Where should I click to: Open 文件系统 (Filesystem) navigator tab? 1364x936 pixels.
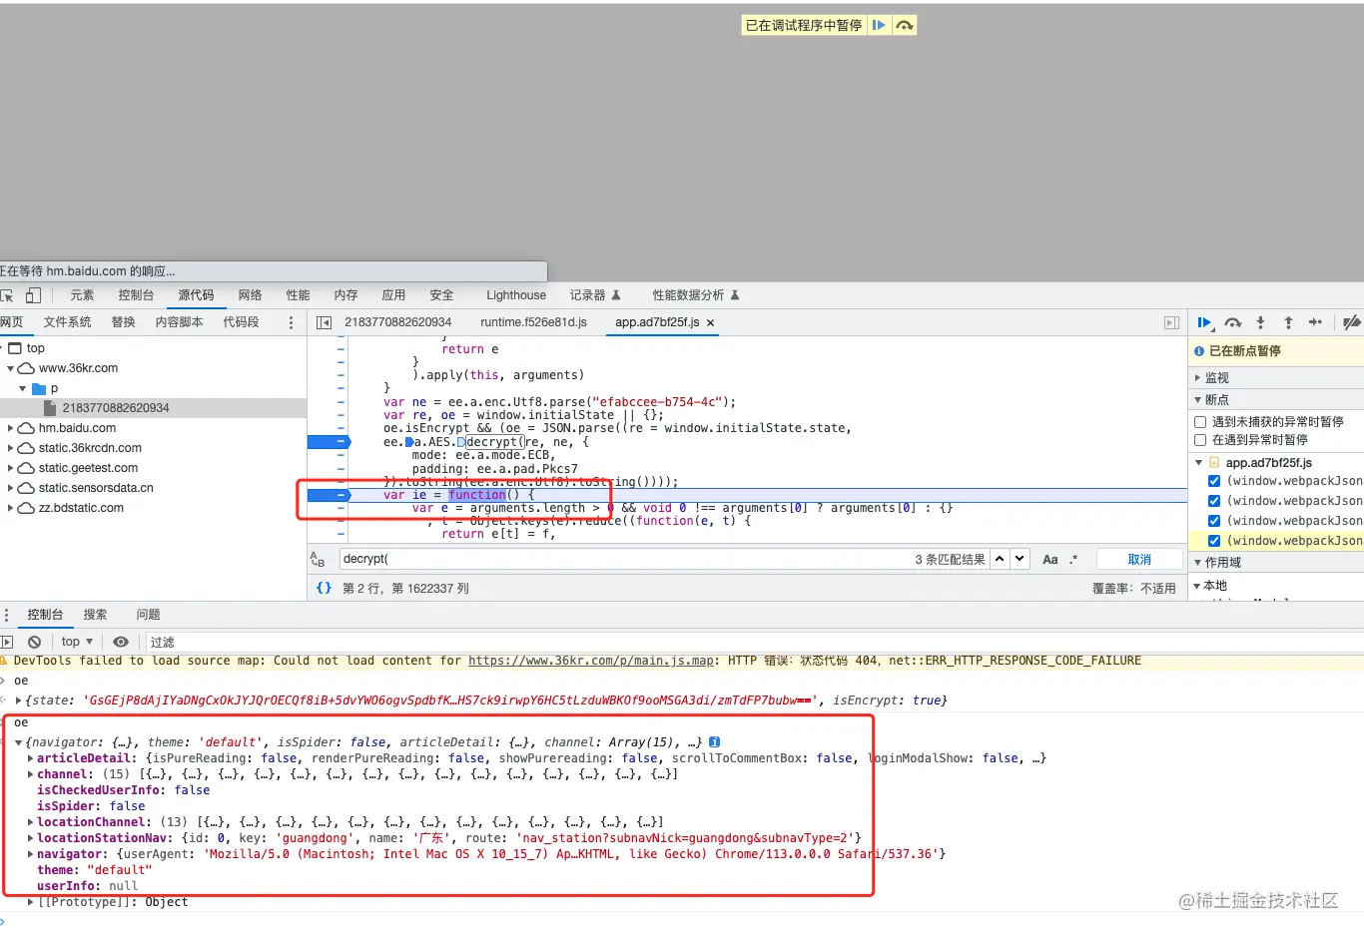point(67,322)
